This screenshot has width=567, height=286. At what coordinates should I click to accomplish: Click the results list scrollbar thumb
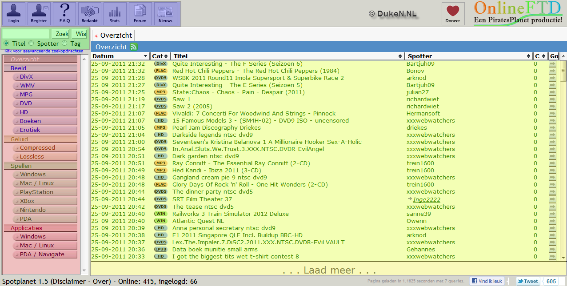click(563, 71)
